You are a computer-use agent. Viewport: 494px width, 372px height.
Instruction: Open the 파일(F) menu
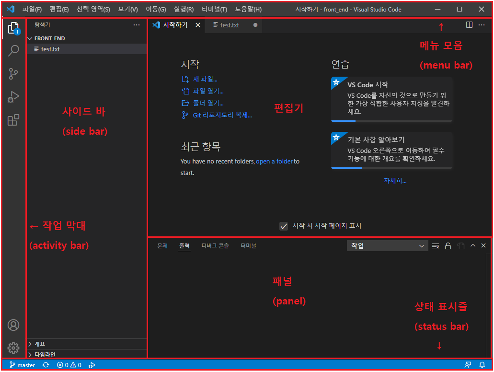coord(32,10)
